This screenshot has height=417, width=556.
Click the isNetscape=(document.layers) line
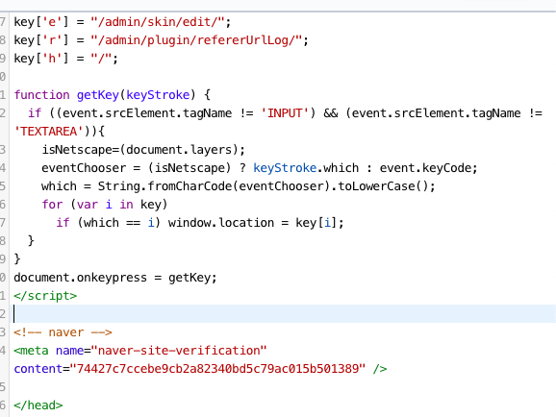coord(143,150)
